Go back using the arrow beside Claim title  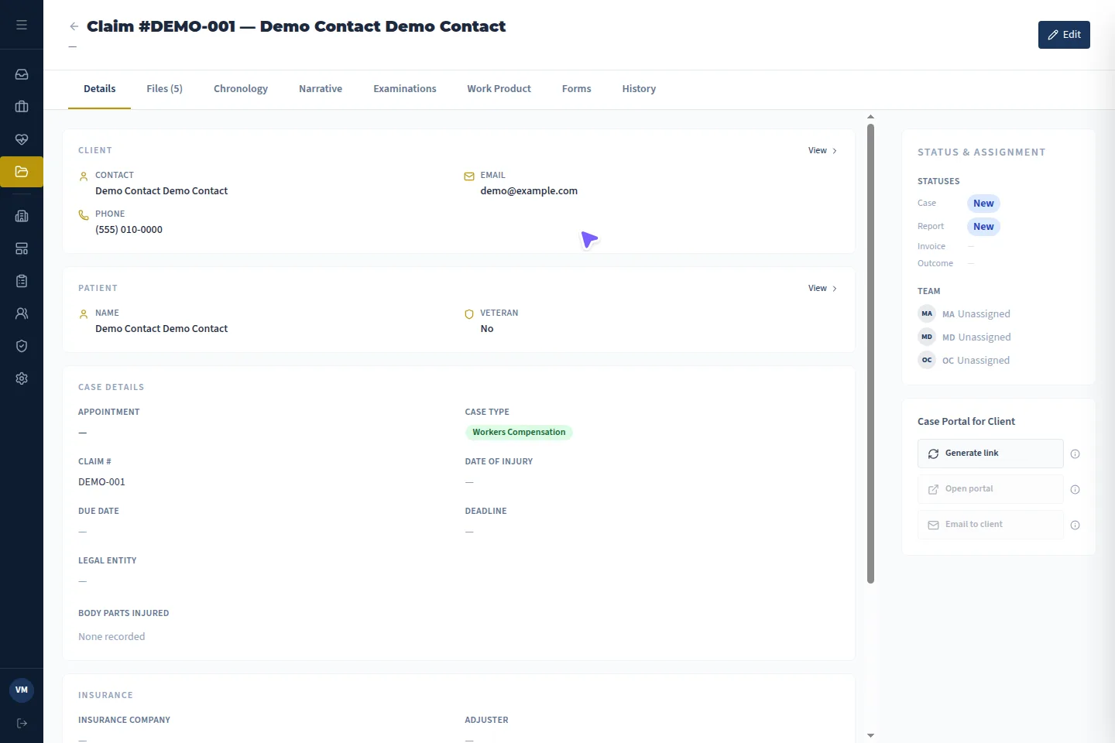pyautogui.click(x=74, y=26)
